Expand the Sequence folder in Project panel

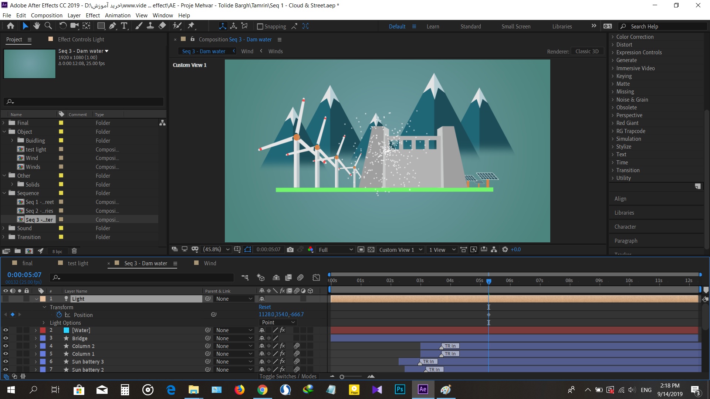(5, 193)
